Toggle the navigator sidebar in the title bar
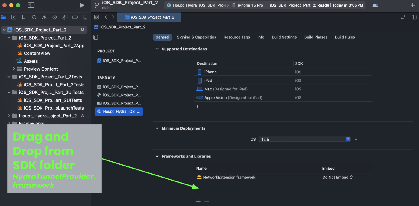This screenshot has width=419, height=206. click(x=31, y=5)
